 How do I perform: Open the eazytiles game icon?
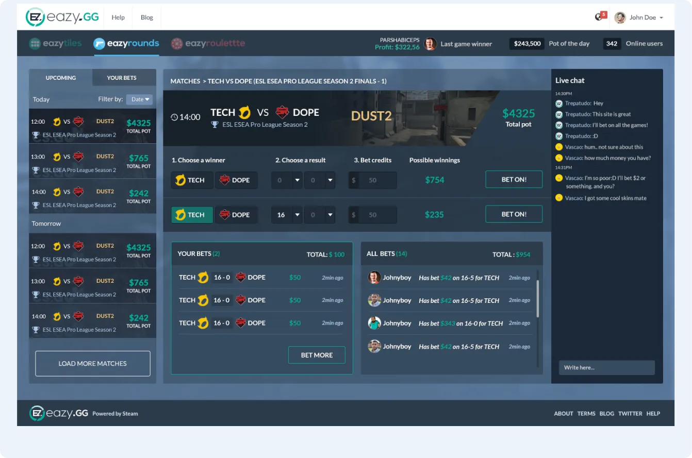point(35,44)
